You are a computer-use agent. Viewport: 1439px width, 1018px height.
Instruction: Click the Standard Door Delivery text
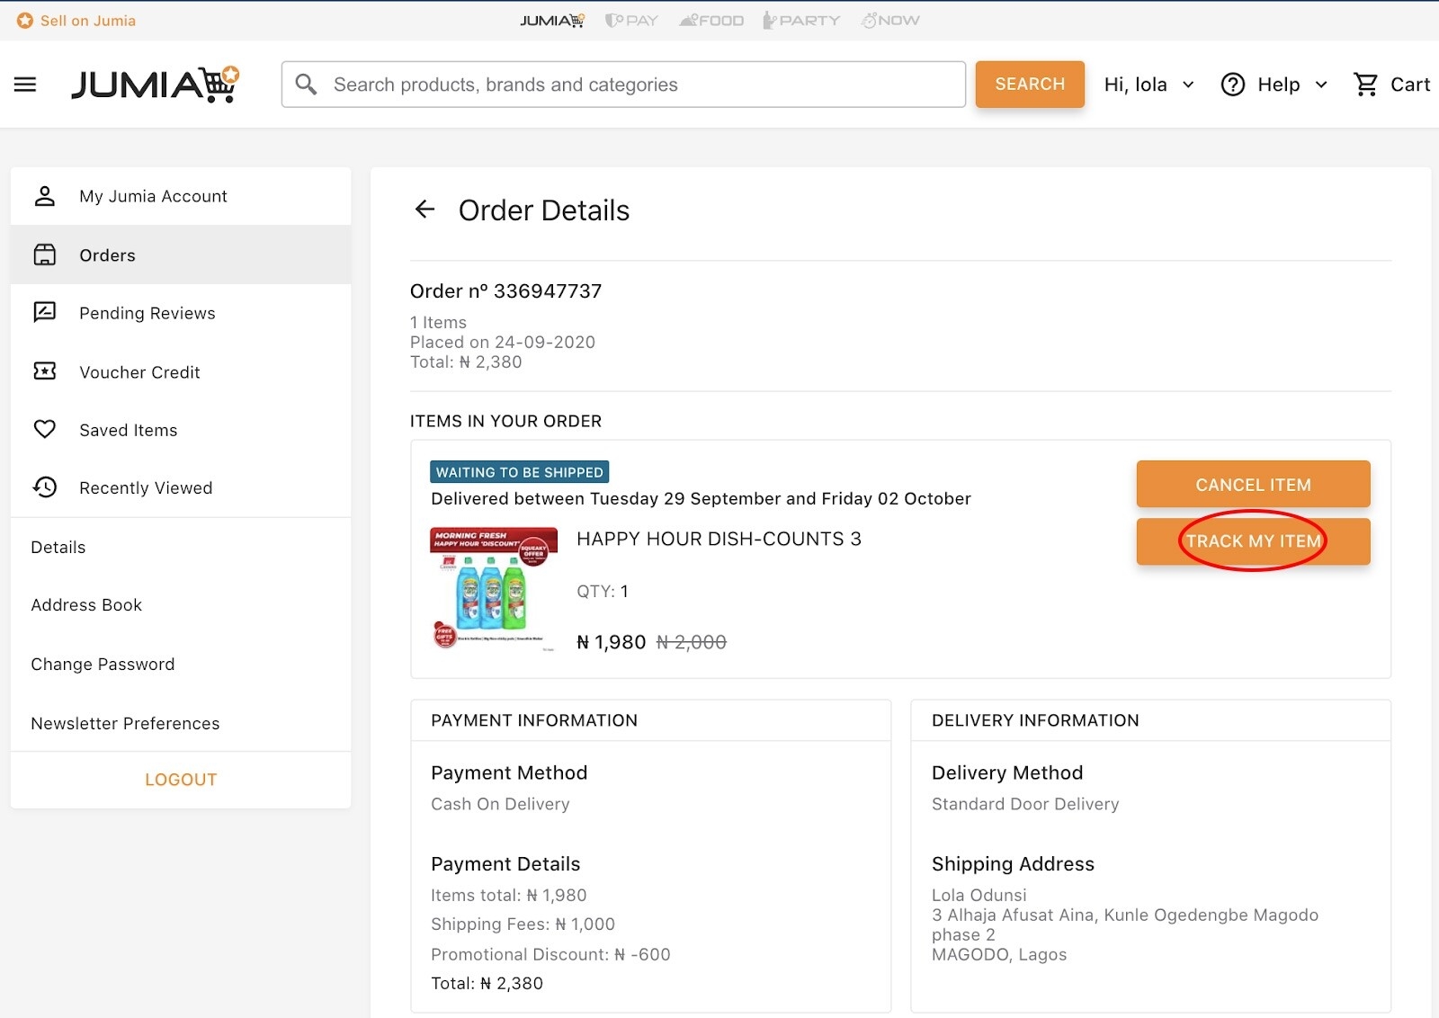[x=1025, y=804]
